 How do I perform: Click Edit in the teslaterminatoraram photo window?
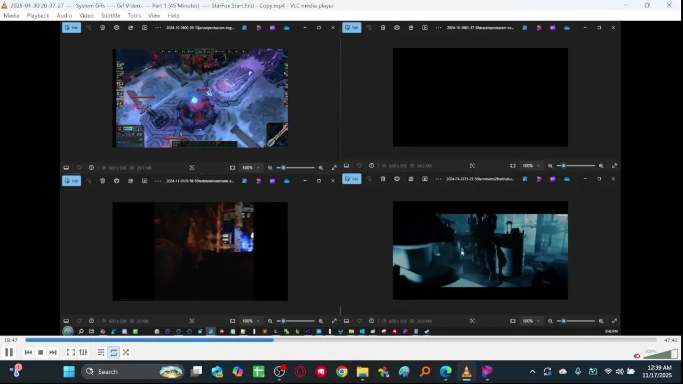pos(72,181)
